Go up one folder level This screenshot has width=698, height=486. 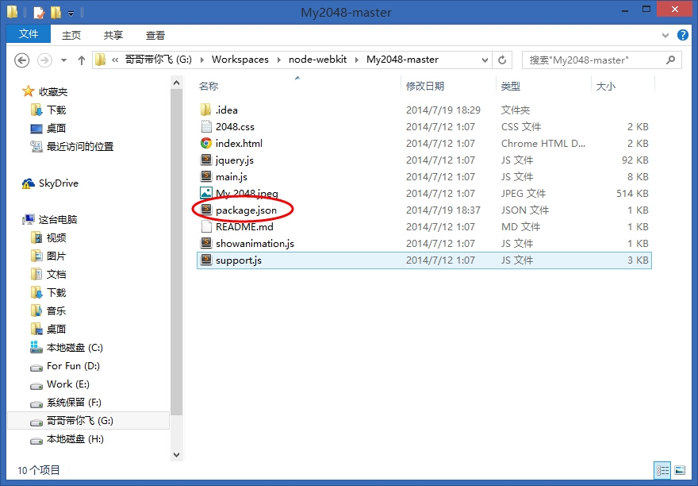point(81,60)
